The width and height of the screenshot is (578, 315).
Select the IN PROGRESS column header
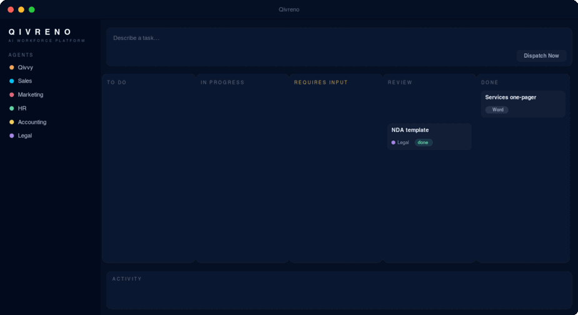click(222, 82)
